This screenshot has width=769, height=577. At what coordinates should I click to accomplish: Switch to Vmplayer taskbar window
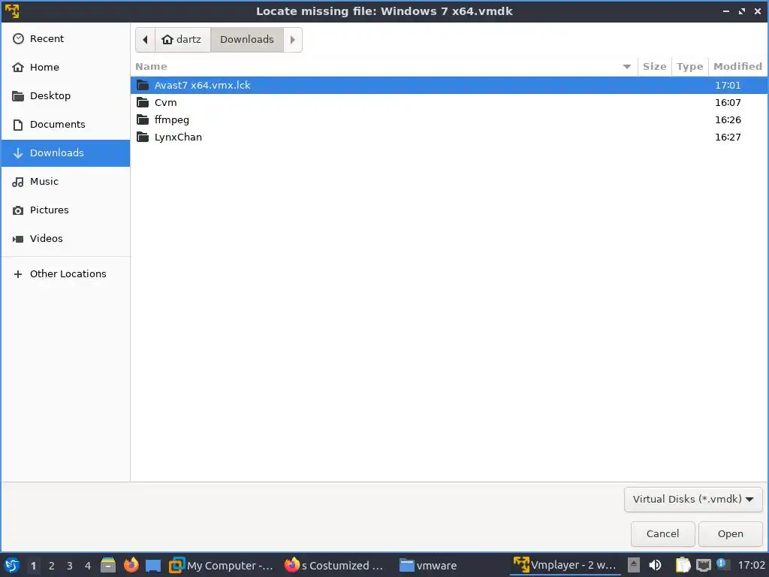pos(565,565)
